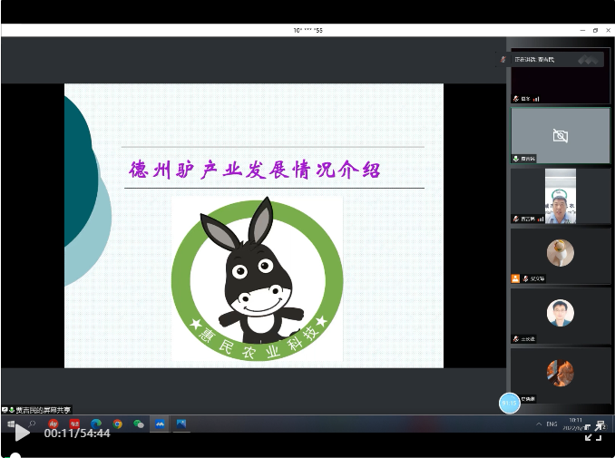Open taskbar search magnifier icon
Screen dimensions: 615x458
32,424
